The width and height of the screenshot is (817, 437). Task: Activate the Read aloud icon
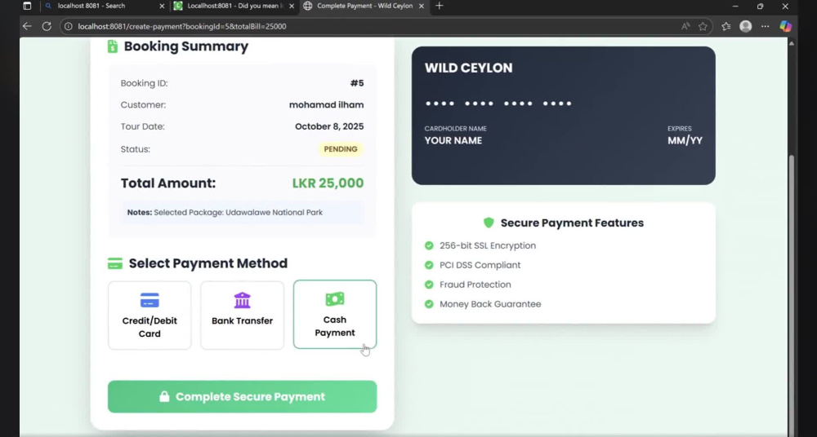(685, 26)
